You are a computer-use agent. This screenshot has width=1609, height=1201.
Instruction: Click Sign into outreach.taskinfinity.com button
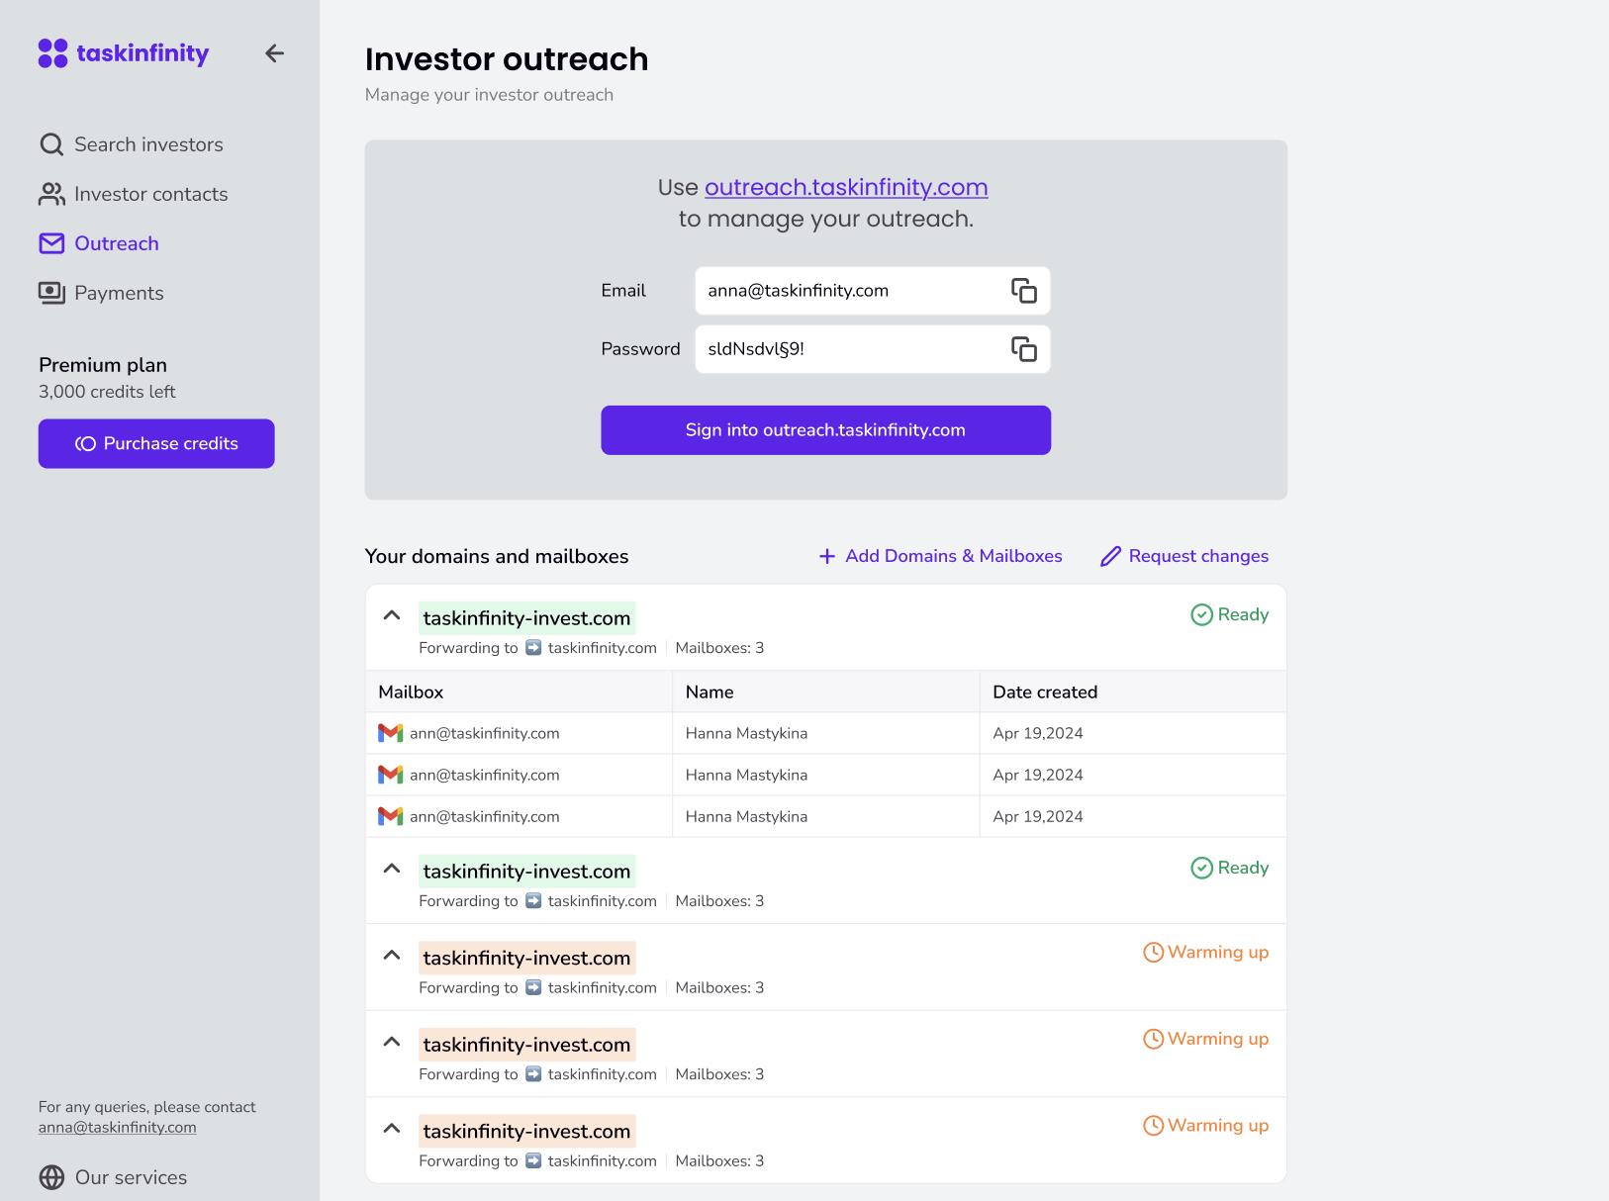pos(825,430)
